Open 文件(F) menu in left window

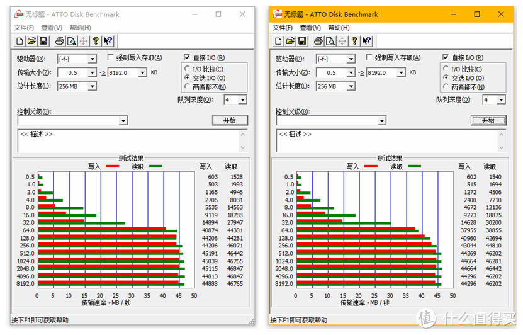(24, 27)
